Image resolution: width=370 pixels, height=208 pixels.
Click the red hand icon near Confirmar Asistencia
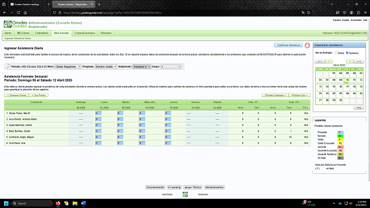(x=307, y=46)
